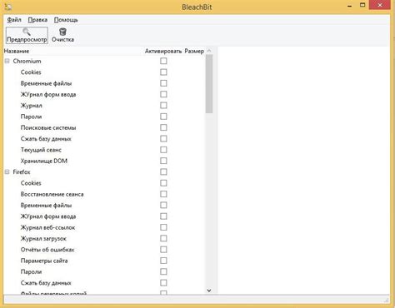Maximize the BleachBit window
This screenshot has height=308, width=395.
tap(362, 5)
